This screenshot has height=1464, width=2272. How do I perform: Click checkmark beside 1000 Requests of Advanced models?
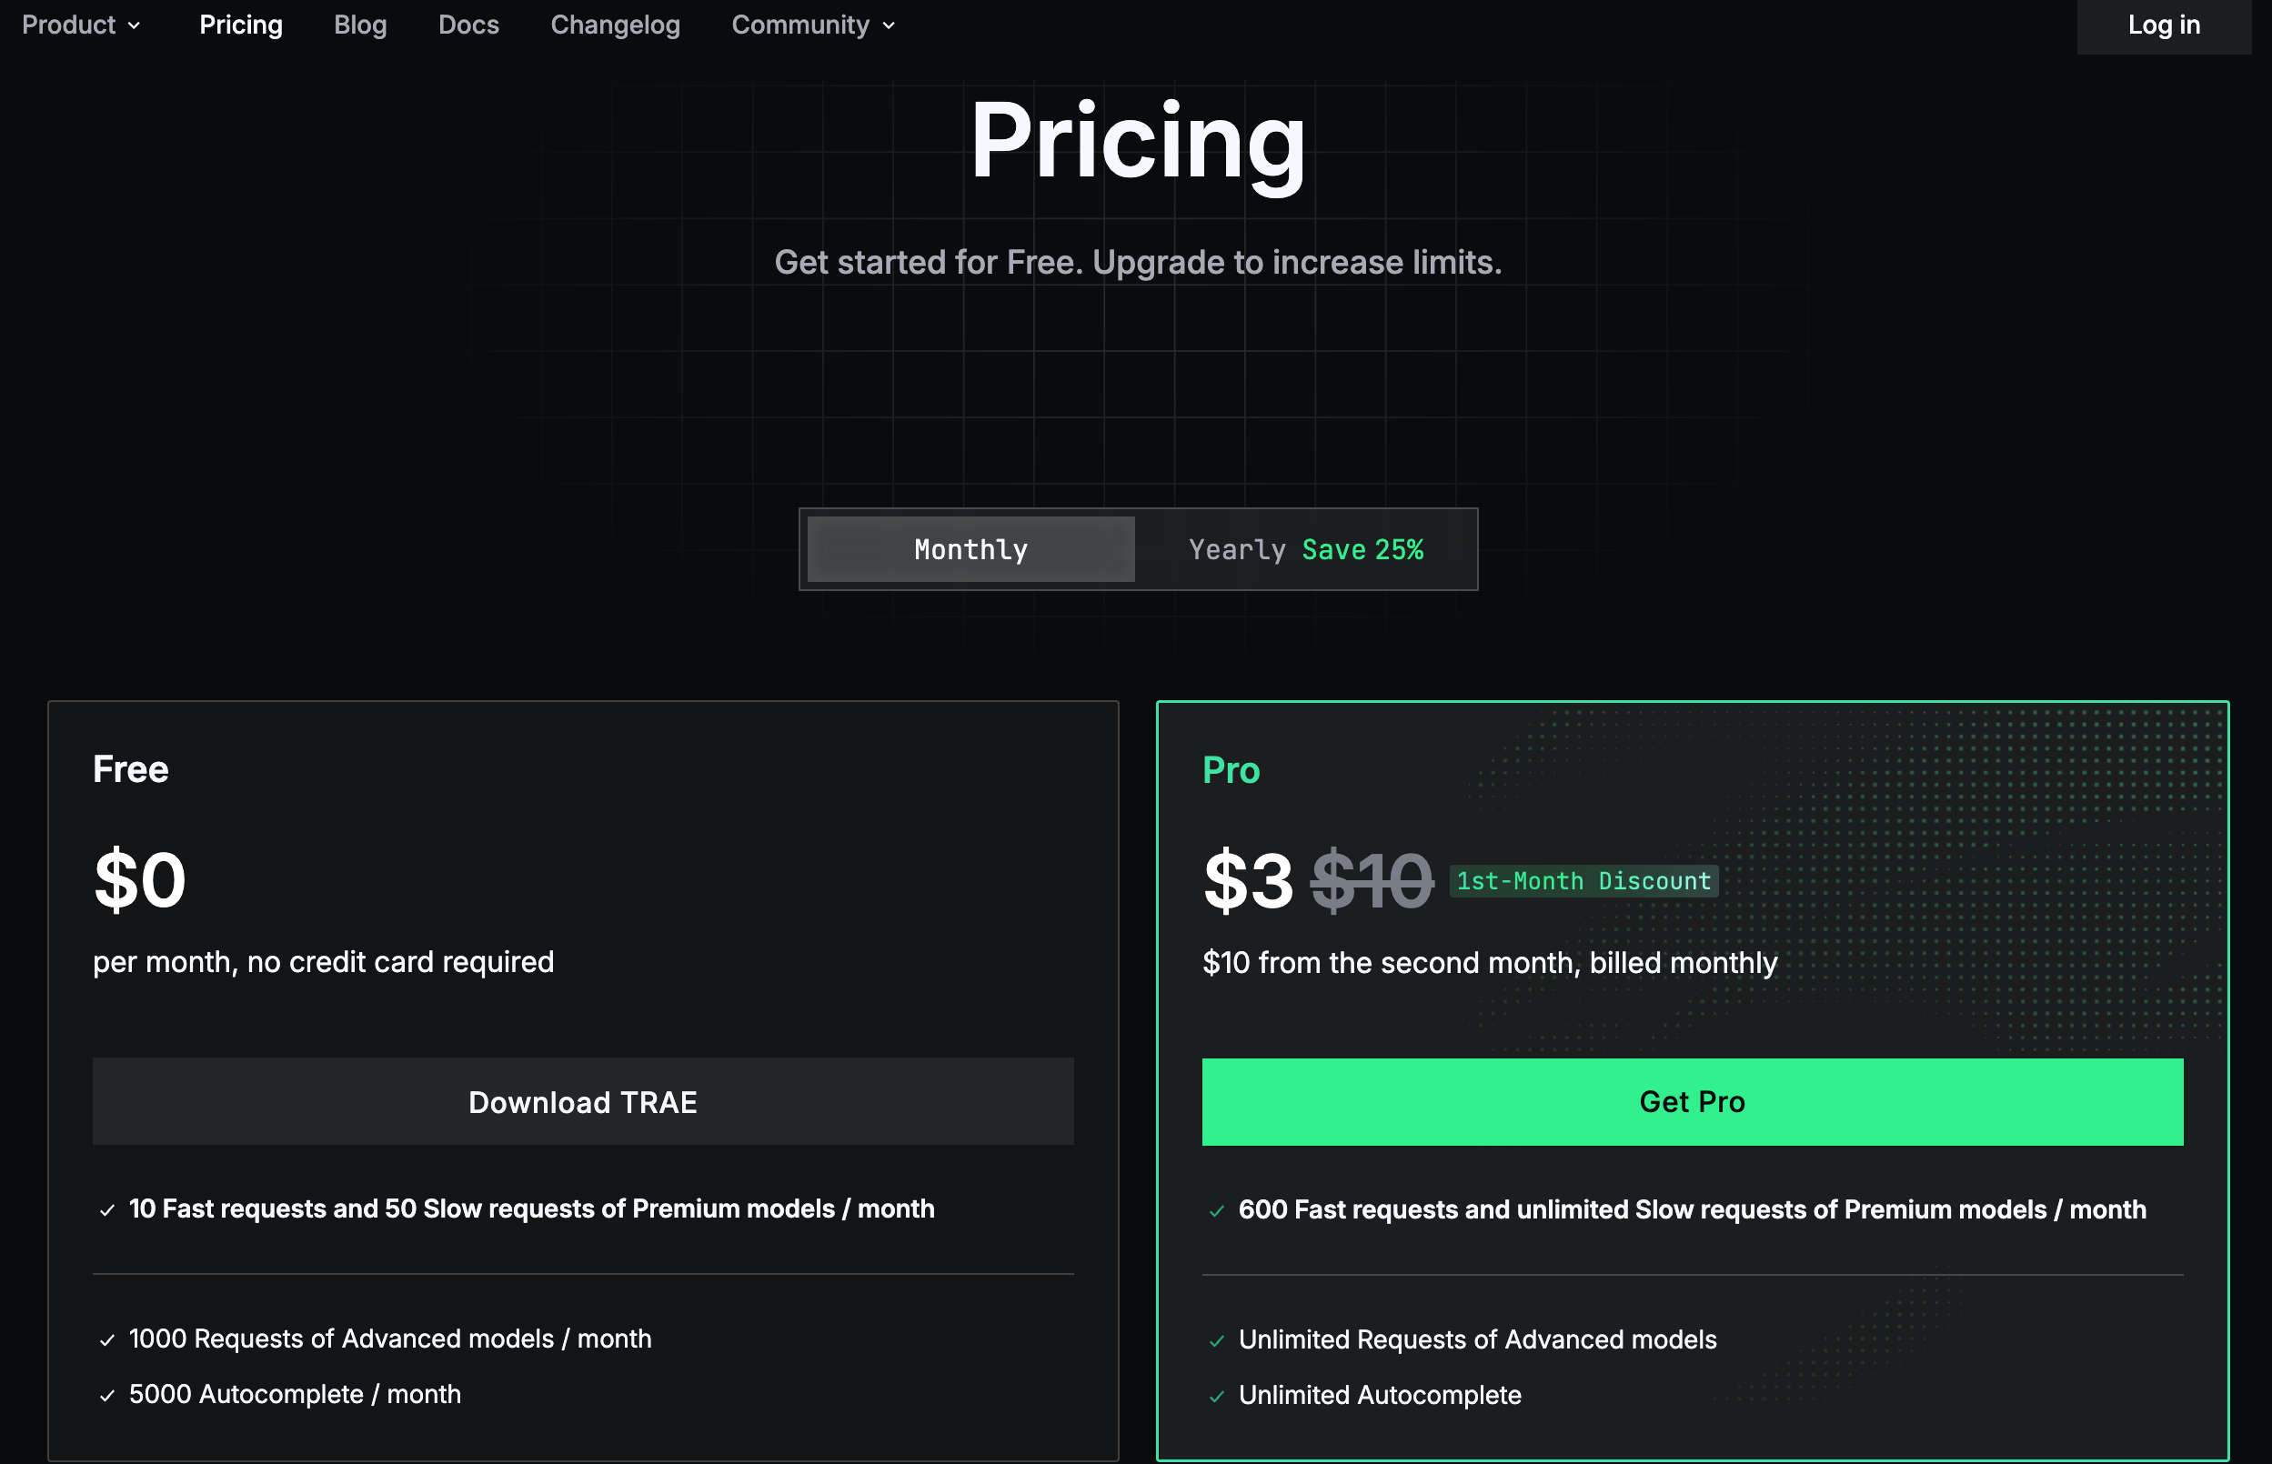(106, 1340)
